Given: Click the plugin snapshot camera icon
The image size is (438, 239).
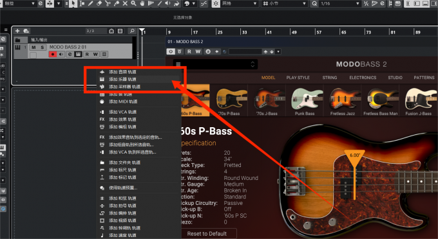Looking at the screenshot, I should click(x=208, y=51).
